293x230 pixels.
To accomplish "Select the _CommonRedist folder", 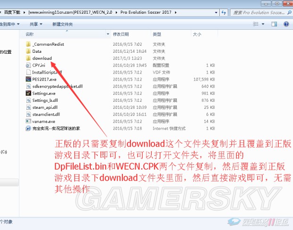I will [48, 44].
